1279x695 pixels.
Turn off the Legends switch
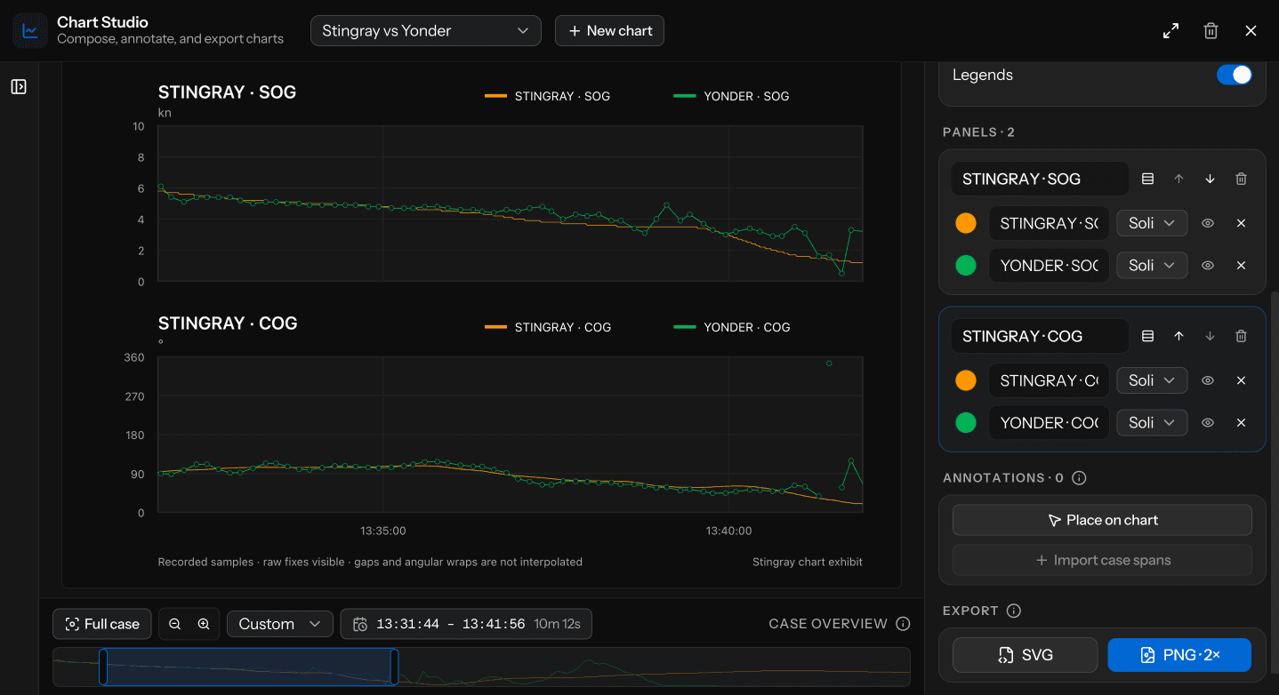pos(1234,75)
